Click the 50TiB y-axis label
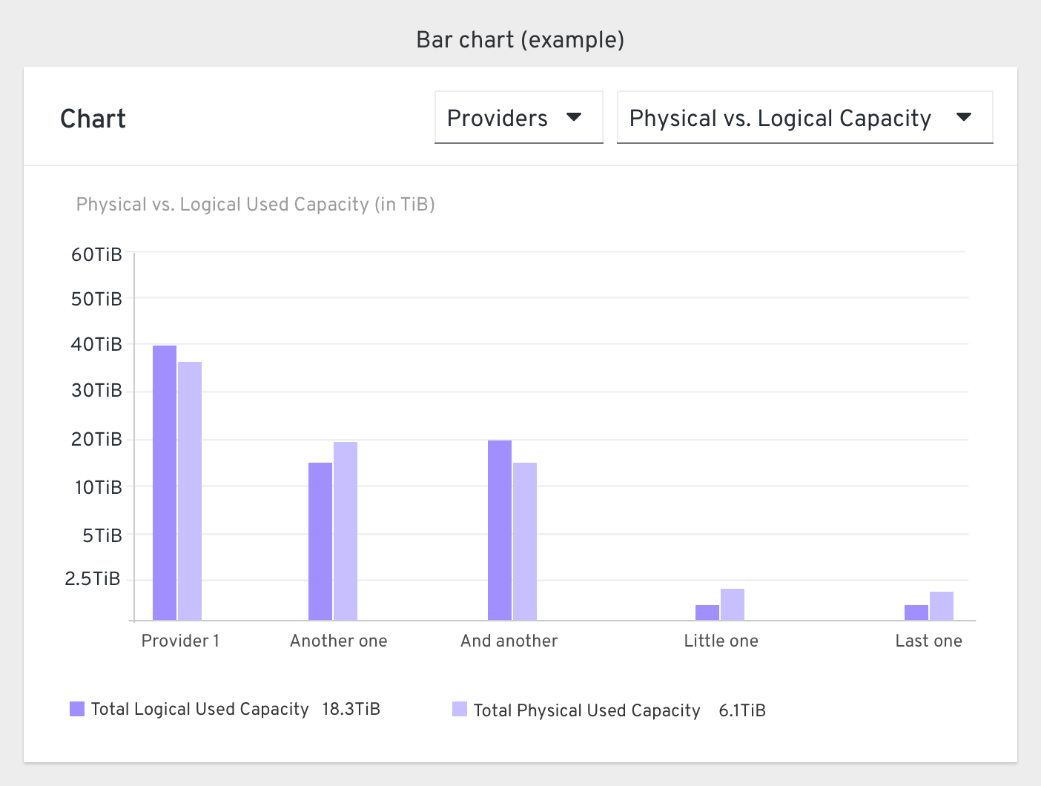1041x786 pixels. coord(96,299)
